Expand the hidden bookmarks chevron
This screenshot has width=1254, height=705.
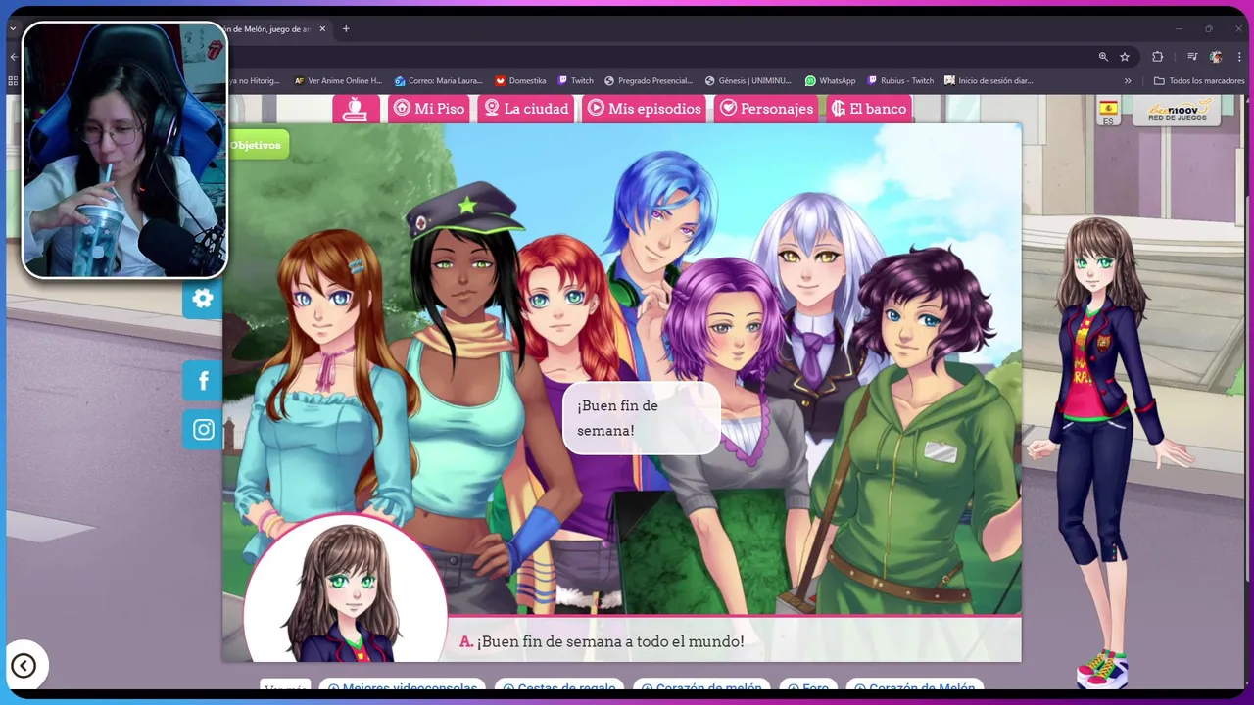(x=1128, y=81)
